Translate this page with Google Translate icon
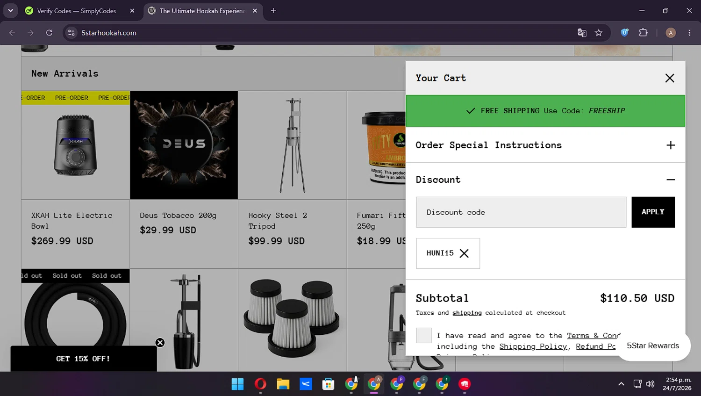Screen dimensions: 701x396 tap(582, 33)
